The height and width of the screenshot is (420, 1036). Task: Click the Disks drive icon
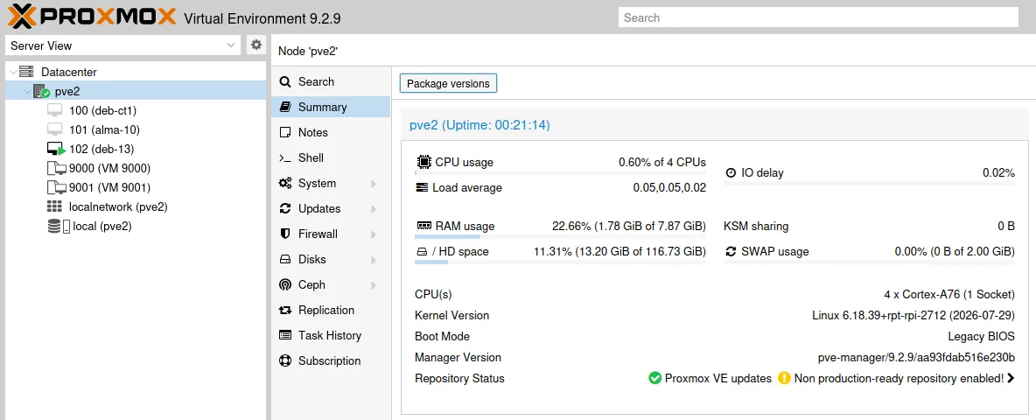(285, 260)
